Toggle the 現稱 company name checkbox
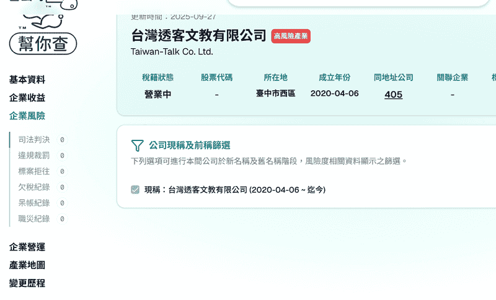This screenshot has width=496, height=300. click(x=135, y=190)
